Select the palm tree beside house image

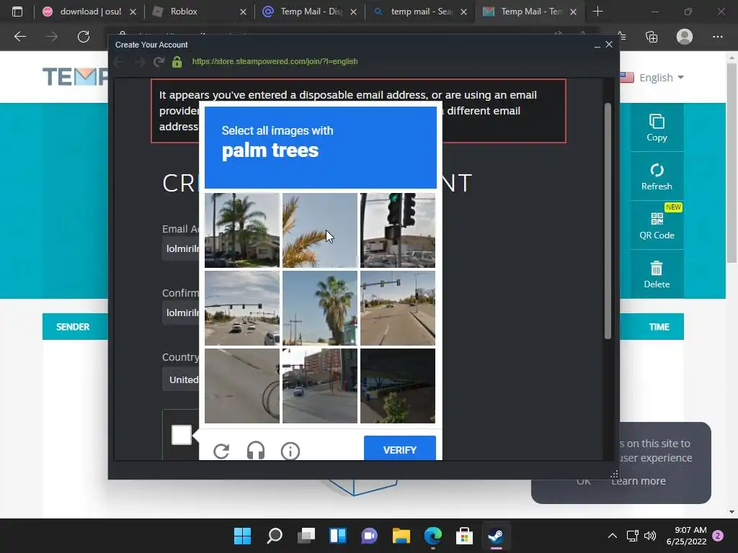[242, 230]
